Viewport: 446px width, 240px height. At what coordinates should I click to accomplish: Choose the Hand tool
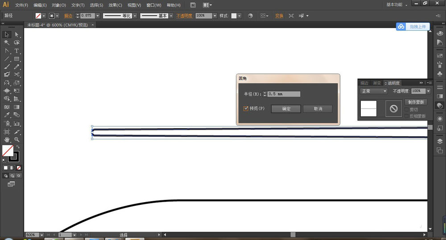7,139
